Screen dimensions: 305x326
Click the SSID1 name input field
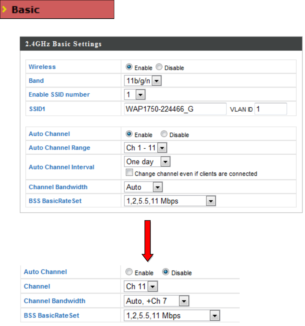(175, 109)
